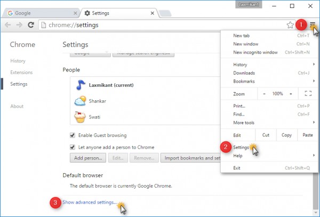Viewport: 320px width, 217px height.
Task: Expand the History submenu arrow
Action: (314, 65)
